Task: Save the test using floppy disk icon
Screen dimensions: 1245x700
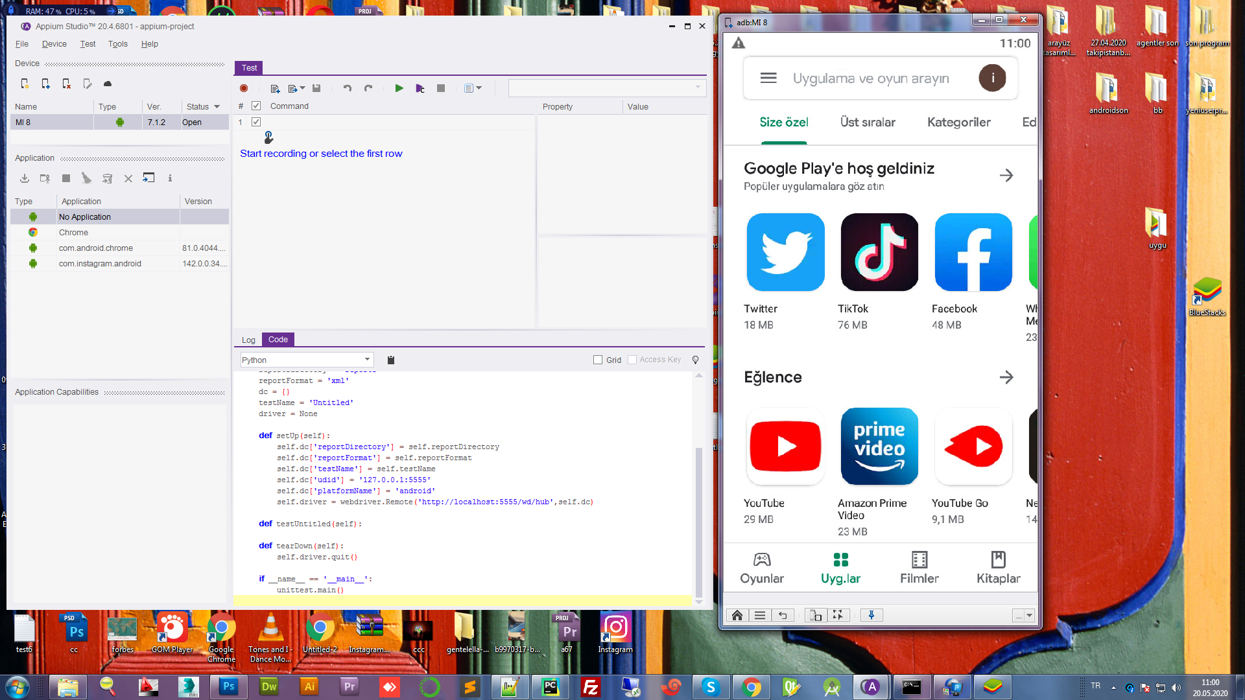Action: tap(316, 88)
